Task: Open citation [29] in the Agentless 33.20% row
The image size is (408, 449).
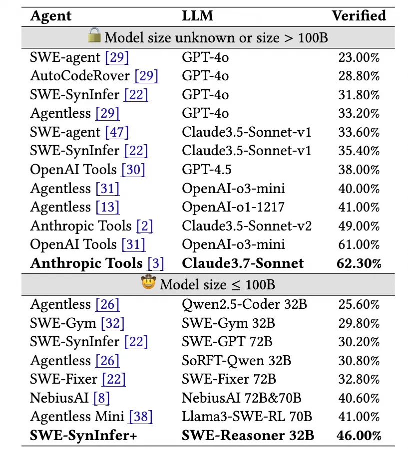Action: pos(107,113)
